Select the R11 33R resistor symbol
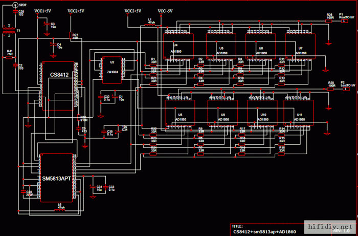This screenshot has height=236, width=358. click(x=281, y=66)
